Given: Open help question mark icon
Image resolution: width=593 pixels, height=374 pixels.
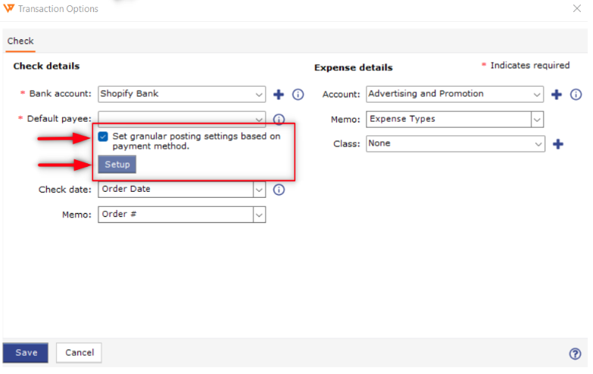Looking at the screenshot, I should click(x=576, y=354).
